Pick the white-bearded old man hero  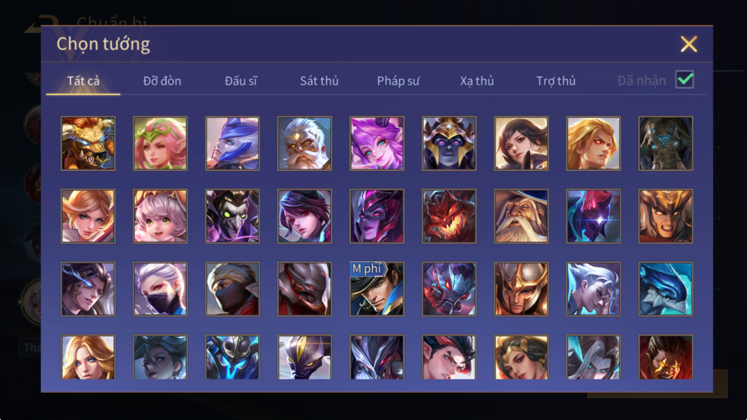pyautogui.click(x=305, y=144)
